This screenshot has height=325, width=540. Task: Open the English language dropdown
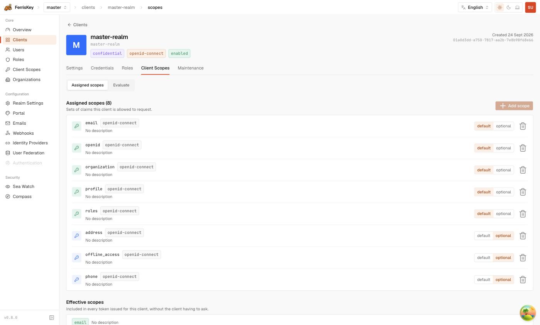click(x=475, y=7)
